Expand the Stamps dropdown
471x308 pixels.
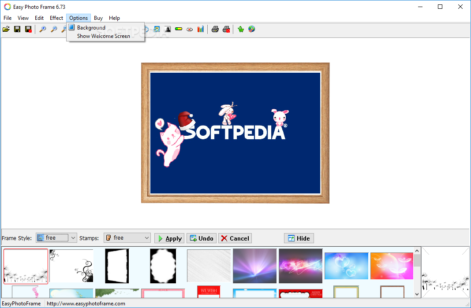(146, 238)
